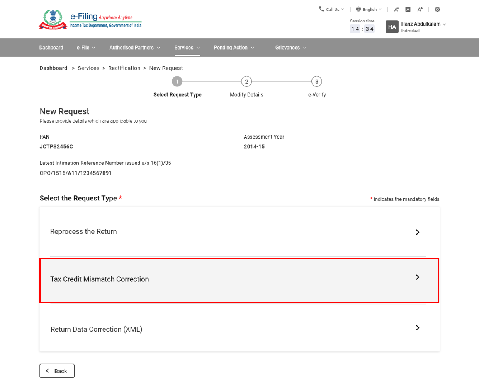Go to Dashboard in the navigation bar

point(51,48)
